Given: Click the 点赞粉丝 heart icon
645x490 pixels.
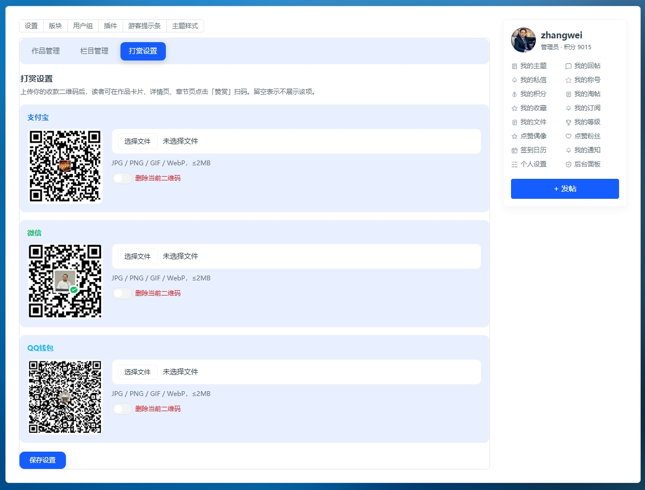Looking at the screenshot, I should [x=568, y=136].
